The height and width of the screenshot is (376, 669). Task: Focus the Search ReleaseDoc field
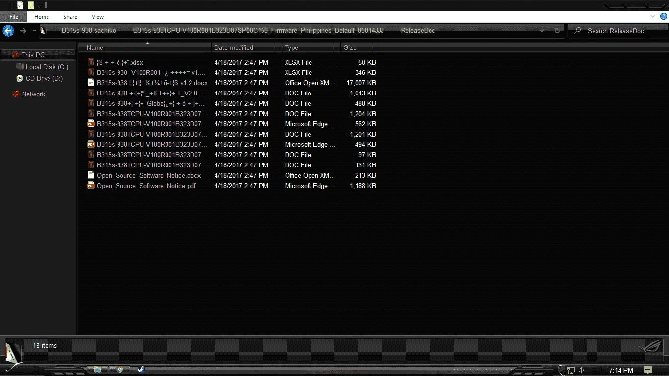point(617,31)
